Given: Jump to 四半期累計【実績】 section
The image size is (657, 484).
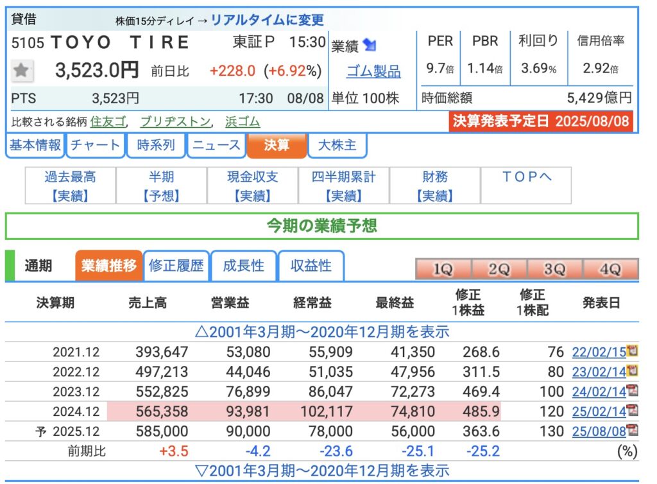Looking at the screenshot, I should (344, 186).
